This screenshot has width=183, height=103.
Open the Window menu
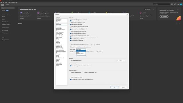[13, 2]
